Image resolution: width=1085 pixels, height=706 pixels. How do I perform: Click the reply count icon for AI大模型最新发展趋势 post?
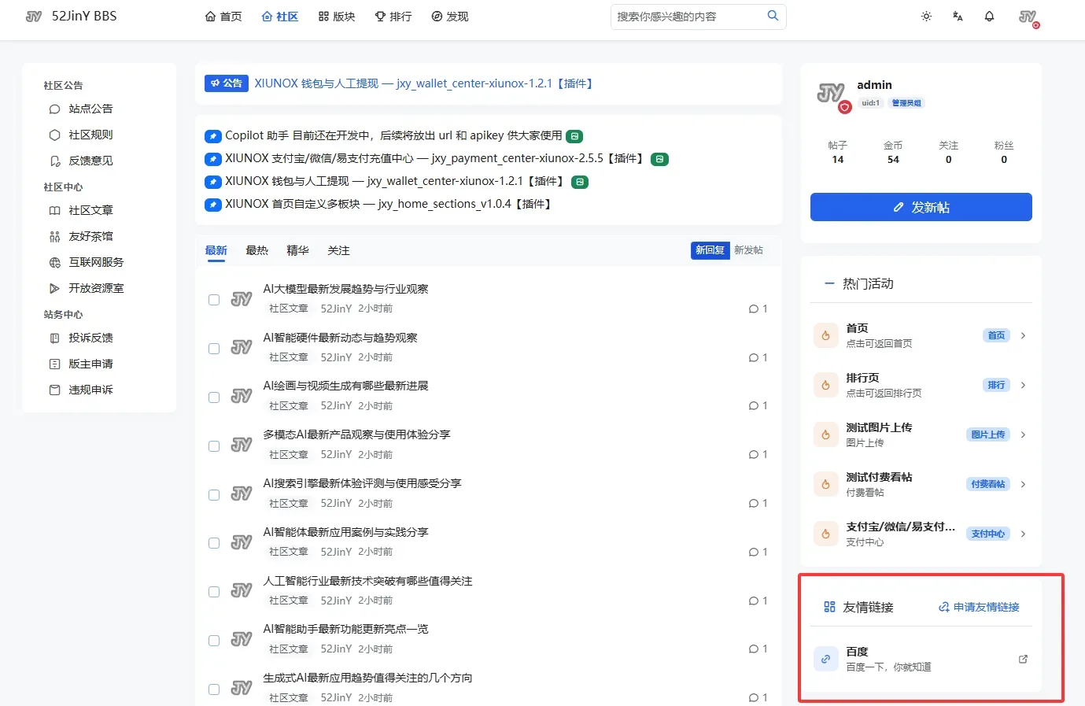pyautogui.click(x=754, y=309)
